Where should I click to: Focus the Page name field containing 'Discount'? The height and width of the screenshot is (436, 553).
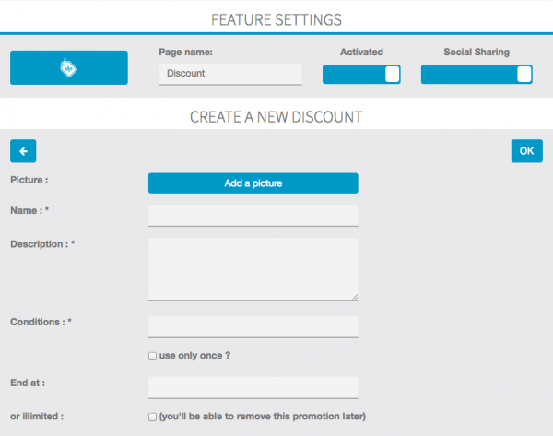click(229, 74)
